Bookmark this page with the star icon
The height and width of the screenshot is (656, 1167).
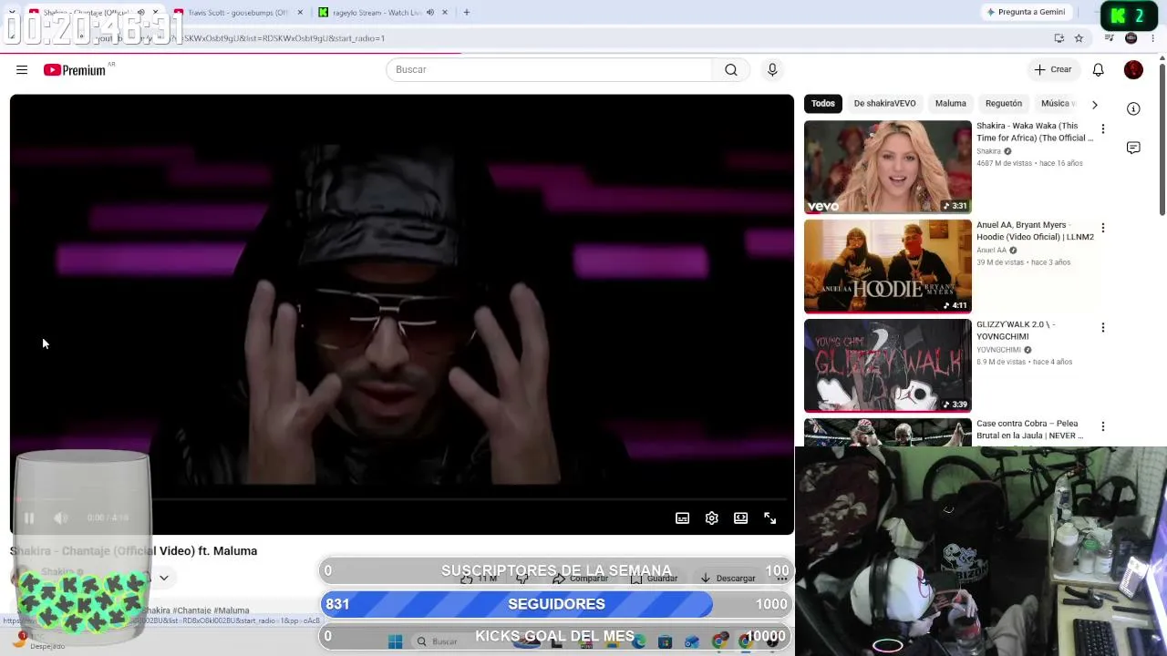coord(1079,38)
